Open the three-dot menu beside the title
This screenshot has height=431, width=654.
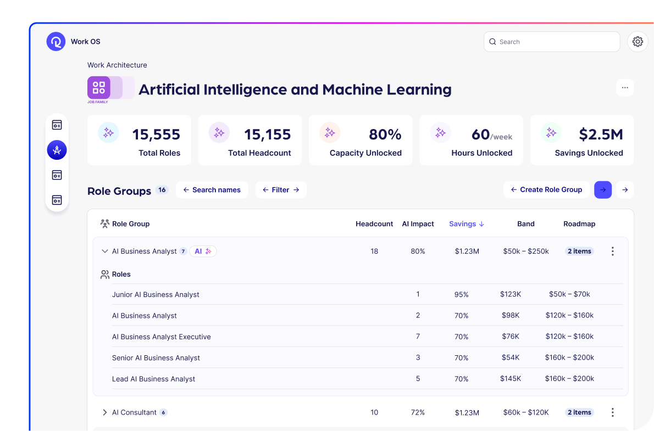[625, 88]
